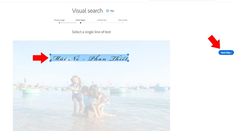Click the Confirm text progress dot
The height and width of the screenshot is (131, 234).
(x=102, y=23)
